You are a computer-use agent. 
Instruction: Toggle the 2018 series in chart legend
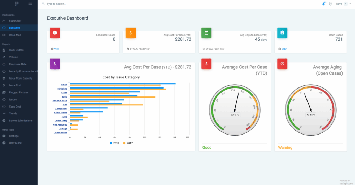pyautogui.click(x=114, y=143)
